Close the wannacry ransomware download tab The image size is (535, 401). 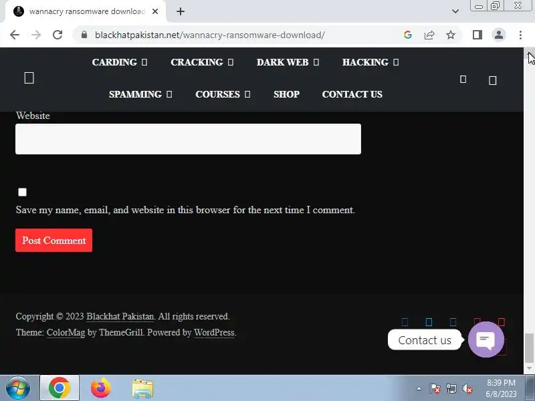point(155,11)
